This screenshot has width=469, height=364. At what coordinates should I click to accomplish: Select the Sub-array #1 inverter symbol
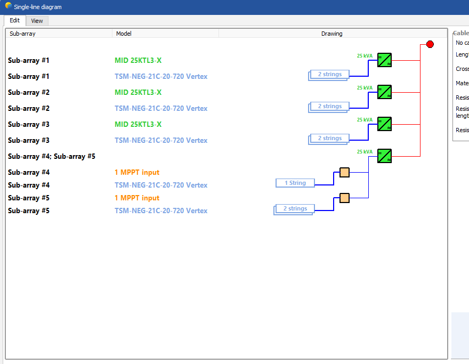point(384,60)
